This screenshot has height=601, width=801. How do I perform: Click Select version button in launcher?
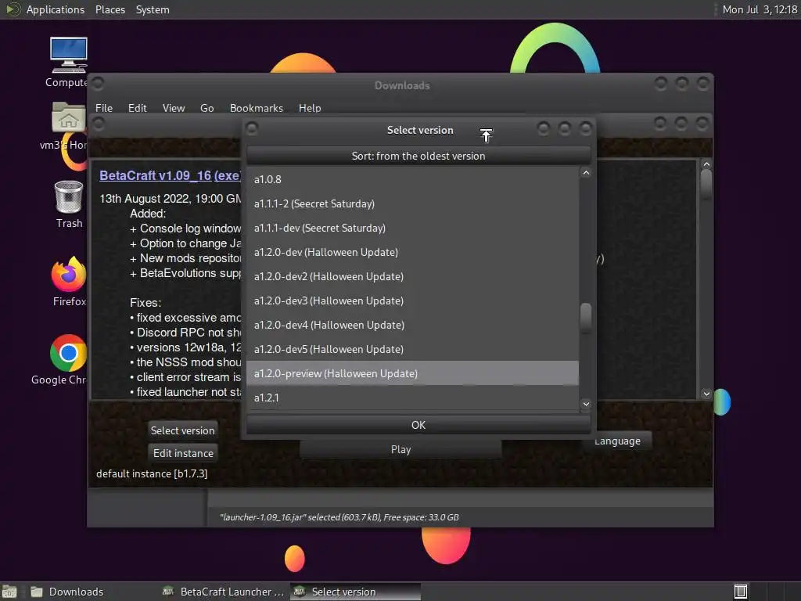coord(182,430)
